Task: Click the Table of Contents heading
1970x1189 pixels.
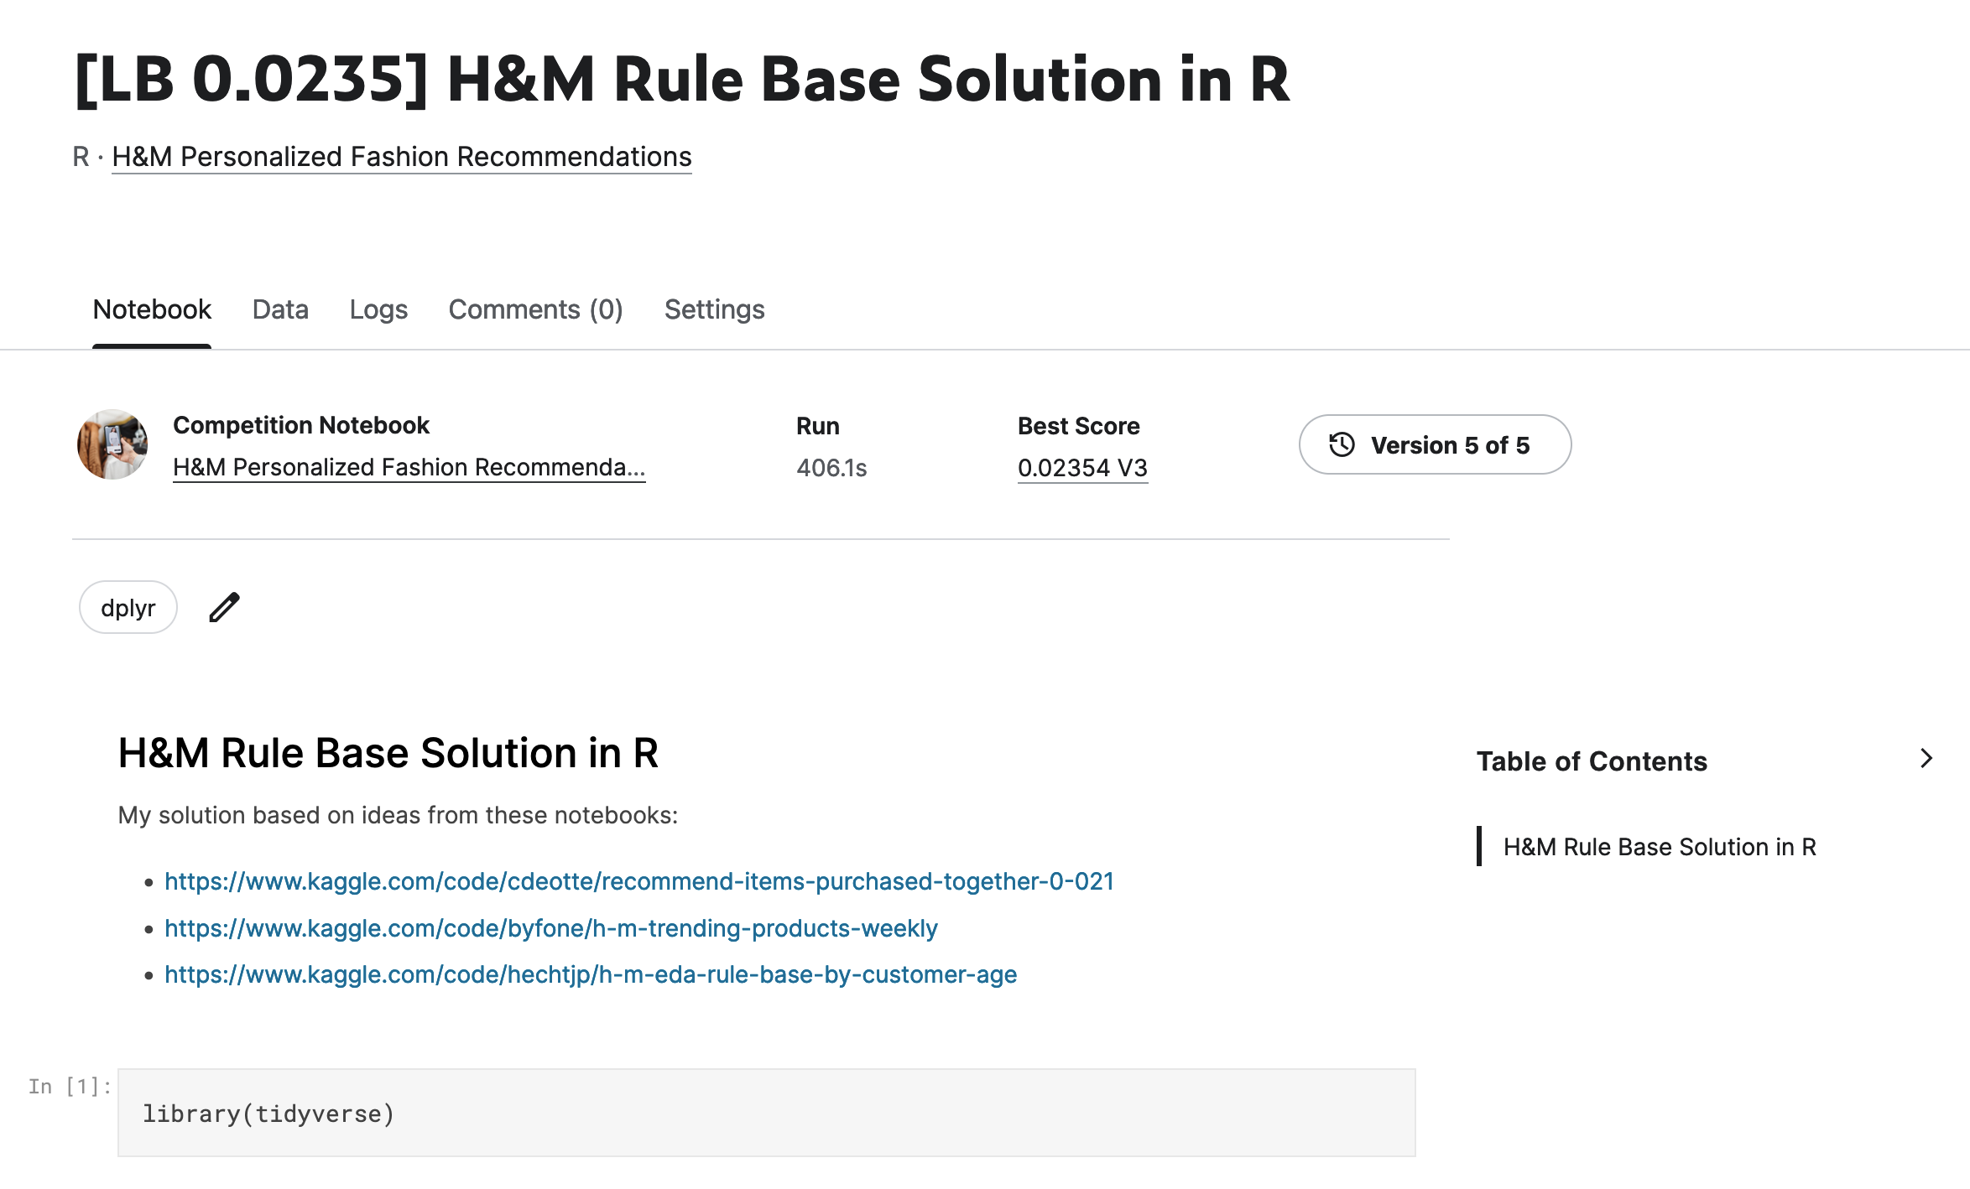Action: [x=1592, y=761]
